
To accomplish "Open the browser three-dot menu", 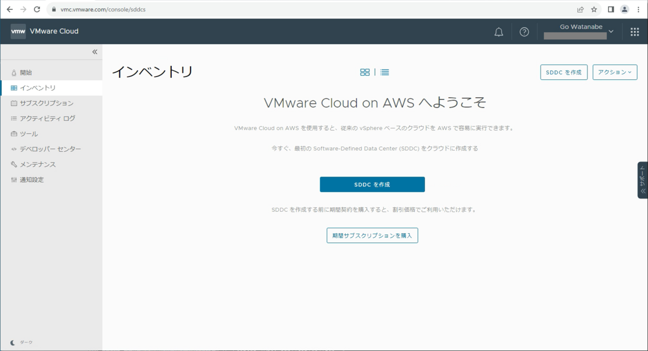I will point(639,9).
